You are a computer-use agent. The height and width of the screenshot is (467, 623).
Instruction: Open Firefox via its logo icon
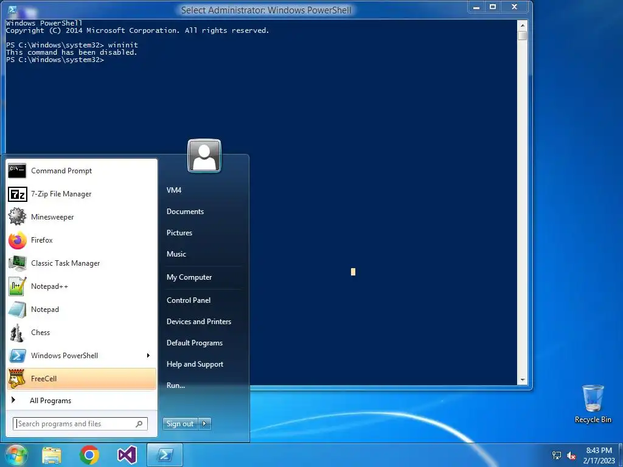(17, 240)
